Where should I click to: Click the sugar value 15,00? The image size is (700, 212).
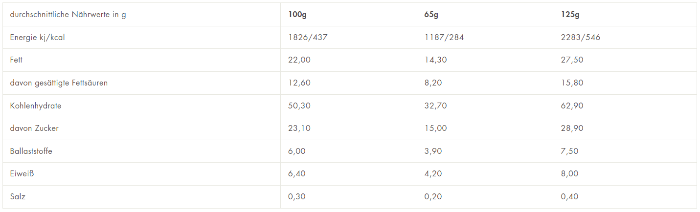(435, 128)
